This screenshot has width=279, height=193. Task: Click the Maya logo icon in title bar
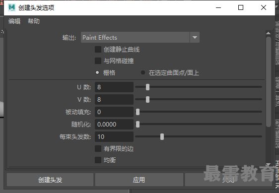pos(12,7)
